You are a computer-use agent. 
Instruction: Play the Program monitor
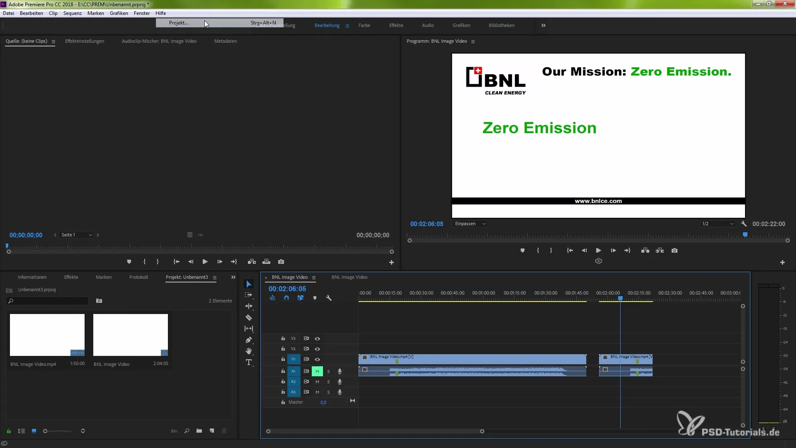coord(598,251)
